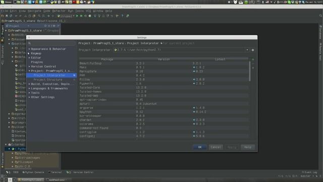Open the Terminal tool window

pyautogui.click(x=55, y=172)
